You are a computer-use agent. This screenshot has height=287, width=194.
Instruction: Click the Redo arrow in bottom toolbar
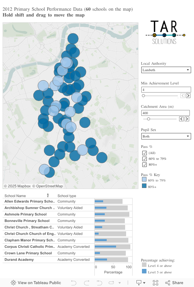(87, 282)
